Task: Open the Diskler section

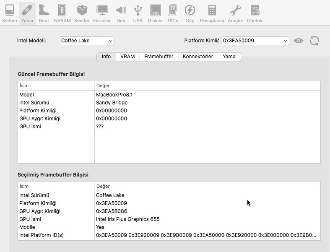Action: [156, 13]
